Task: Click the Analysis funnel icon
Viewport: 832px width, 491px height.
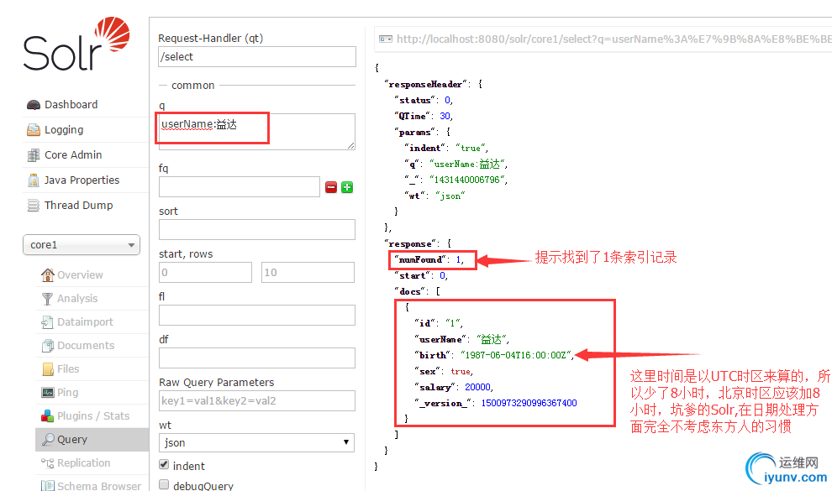Action: pos(47,299)
